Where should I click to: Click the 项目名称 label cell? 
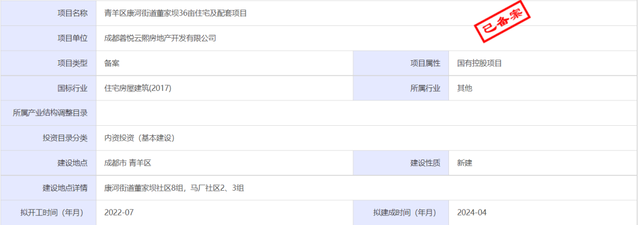coord(48,13)
